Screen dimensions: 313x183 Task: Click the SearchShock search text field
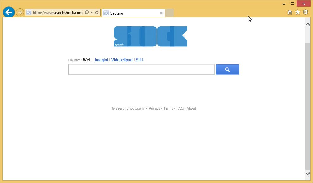point(141,69)
